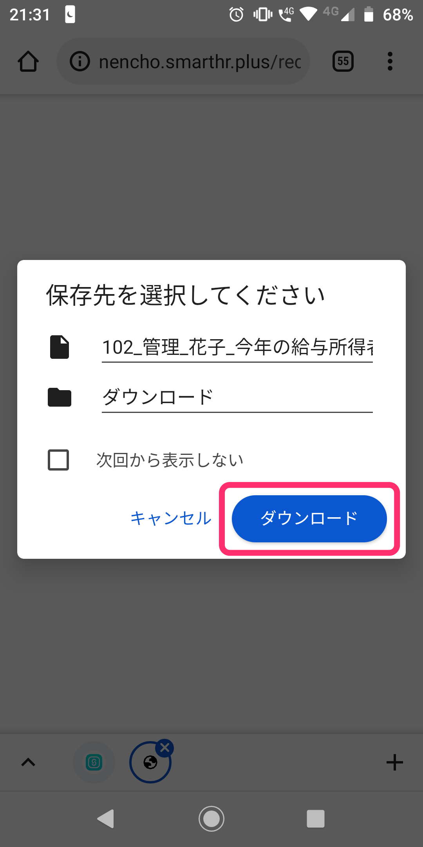Screen dimensions: 423x847
Task: Open the tab switcher showing 55 tabs
Action: 343,62
